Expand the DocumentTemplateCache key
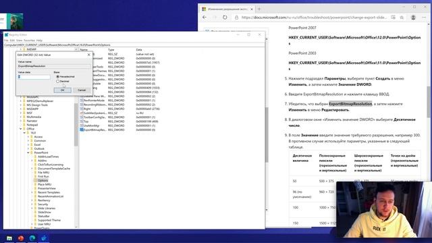432x243 pixels. pyautogui.click(x=32, y=169)
